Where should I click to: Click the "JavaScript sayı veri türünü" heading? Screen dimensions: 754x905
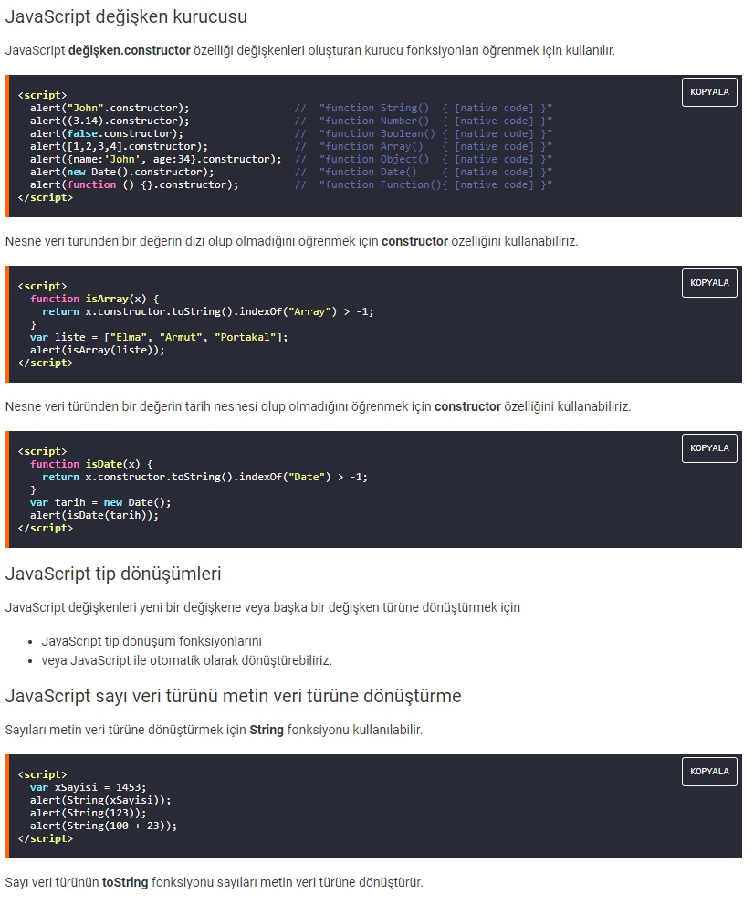click(x=233, y=696)
